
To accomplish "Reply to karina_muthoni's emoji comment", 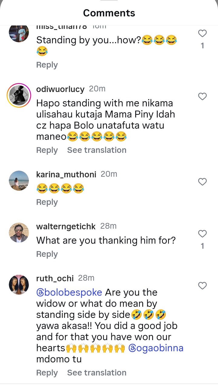I will coord(47,202).
